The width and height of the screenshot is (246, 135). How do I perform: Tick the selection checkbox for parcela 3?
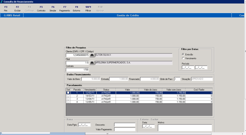[68, 99]
